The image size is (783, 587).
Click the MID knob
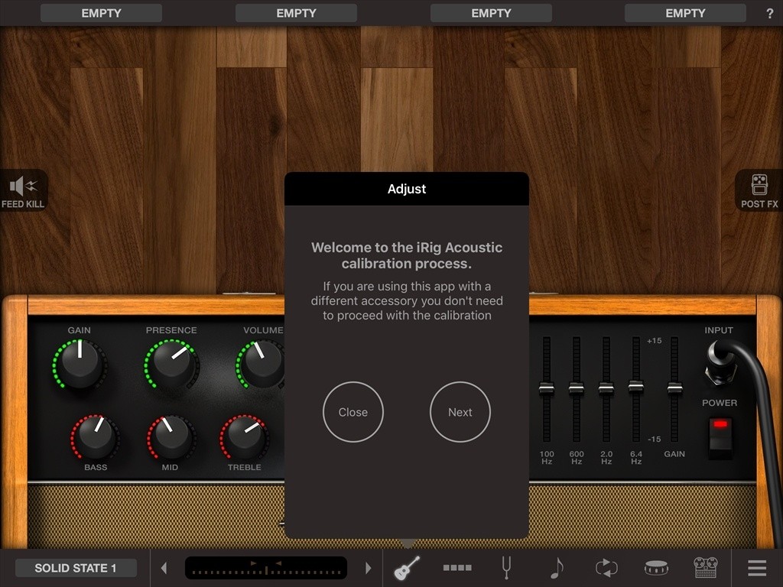click(x=171, y=436)
